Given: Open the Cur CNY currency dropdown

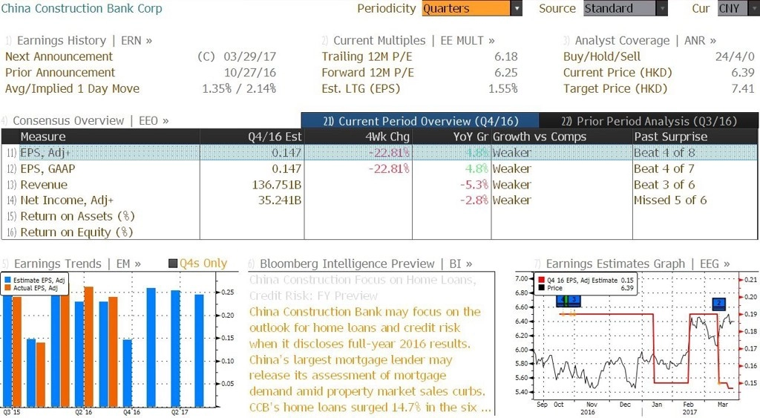Looking at the screenshot, I should tap(738, 8).
